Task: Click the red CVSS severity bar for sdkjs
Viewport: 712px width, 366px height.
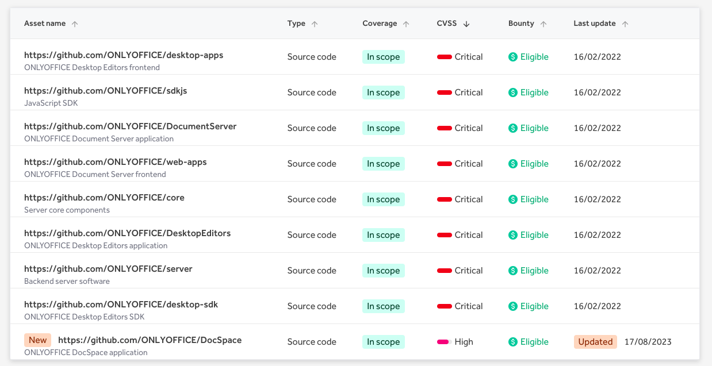Action: (x=445, y=93)
